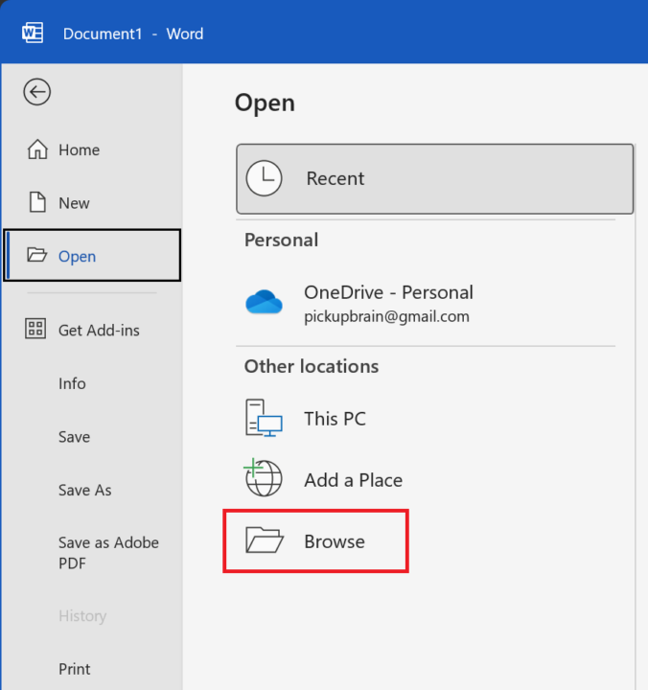Open the Get Add-ins page
This screenshot has width=648, height=690.
click(x=92, y=330)
